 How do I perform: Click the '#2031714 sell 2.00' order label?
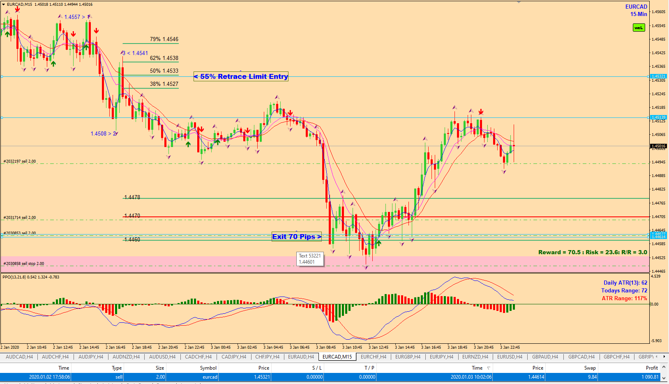pyautogui.click(x=20, y=218)
